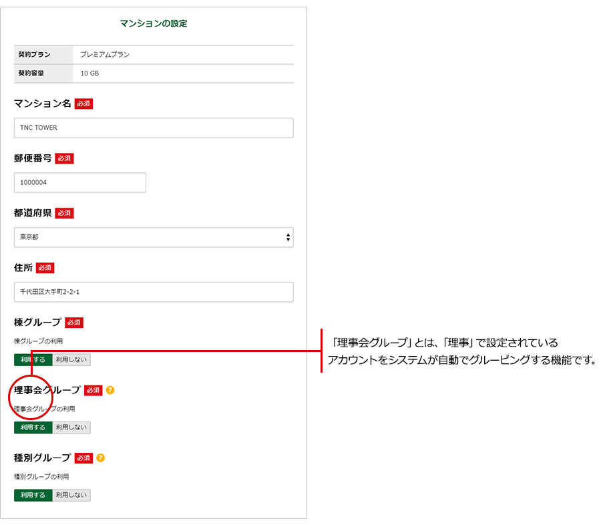
Task: Click the 必須 badge next to 理事会グループ
Action: click(x=93, y=390)
